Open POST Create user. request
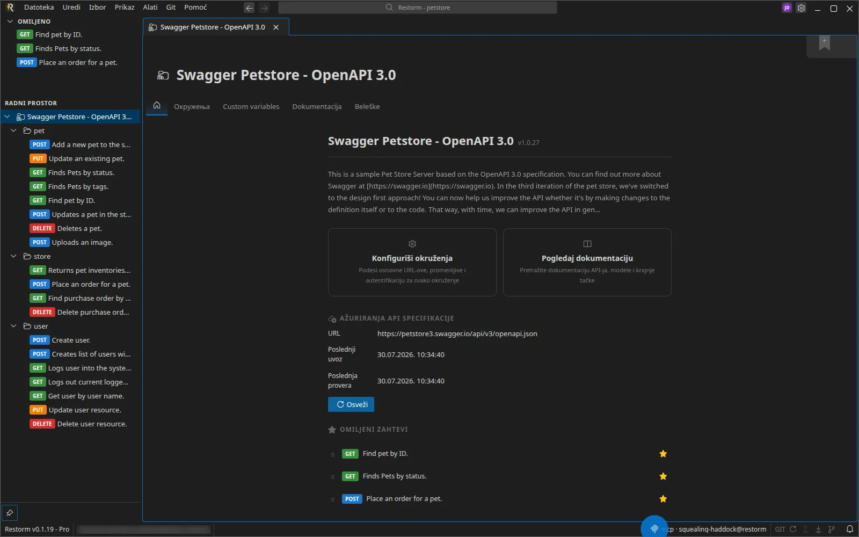The image size is (859, 537). pos(60,340)
